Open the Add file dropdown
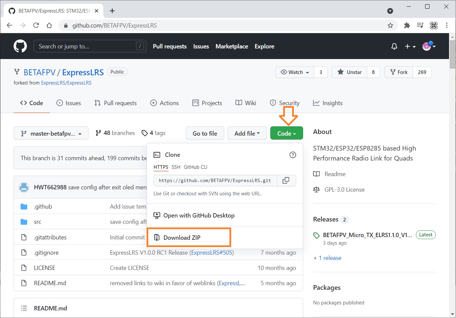The height and width of the screenshot is (318, 456). (247, 133)
